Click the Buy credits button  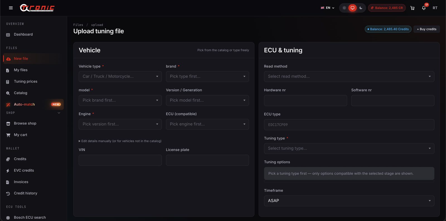point(427,29)
